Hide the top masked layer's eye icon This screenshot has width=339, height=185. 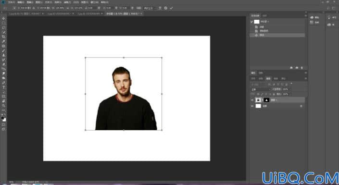pyautogui.click(x=252, y=100)
